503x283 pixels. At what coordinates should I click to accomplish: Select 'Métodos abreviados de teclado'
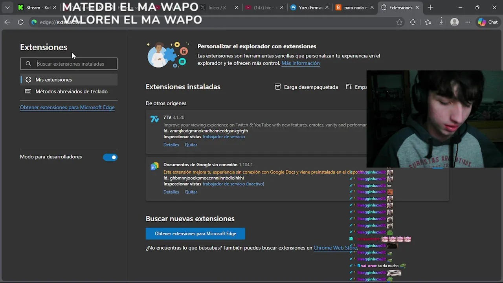(69, 91)
